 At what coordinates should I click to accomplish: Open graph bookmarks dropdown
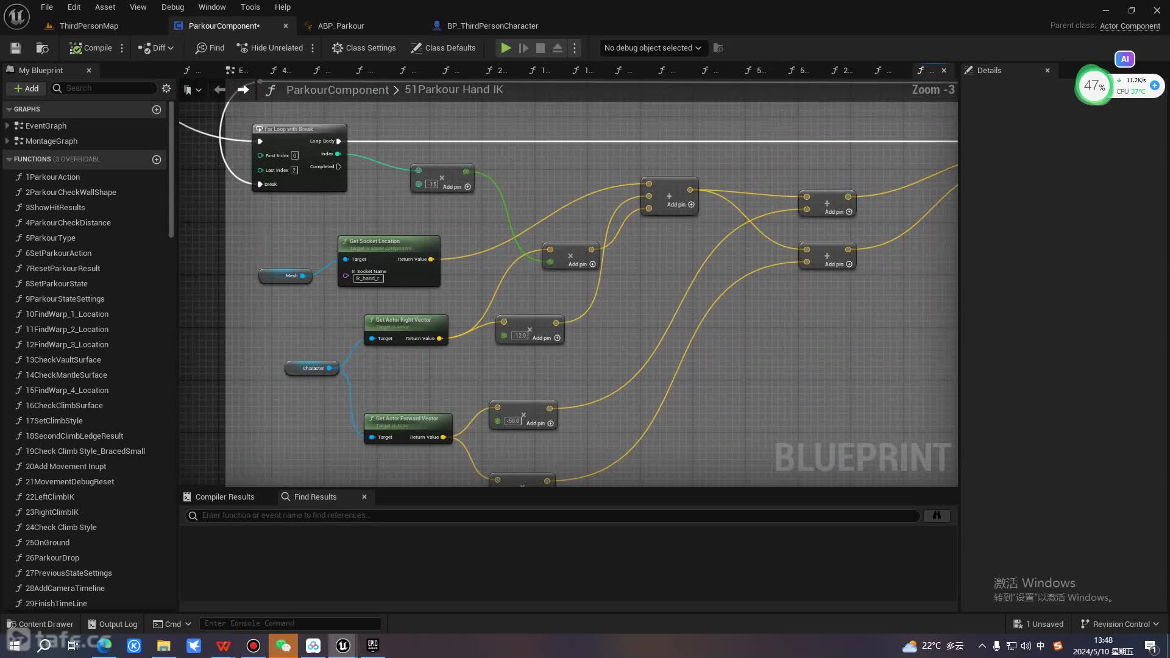(x=193, y=90)
